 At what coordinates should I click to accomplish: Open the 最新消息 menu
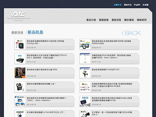coord(116,20)
